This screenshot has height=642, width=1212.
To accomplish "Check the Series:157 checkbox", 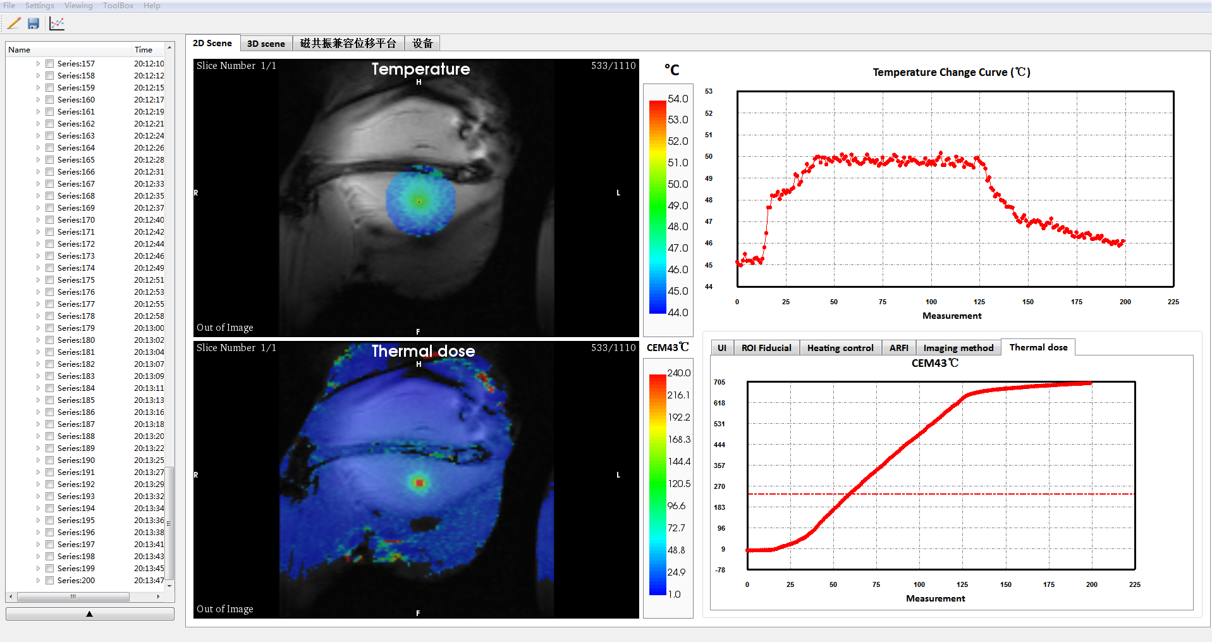I will [49, 64].
